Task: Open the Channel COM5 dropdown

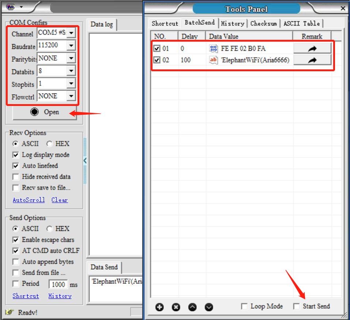Action: point(71,33)
